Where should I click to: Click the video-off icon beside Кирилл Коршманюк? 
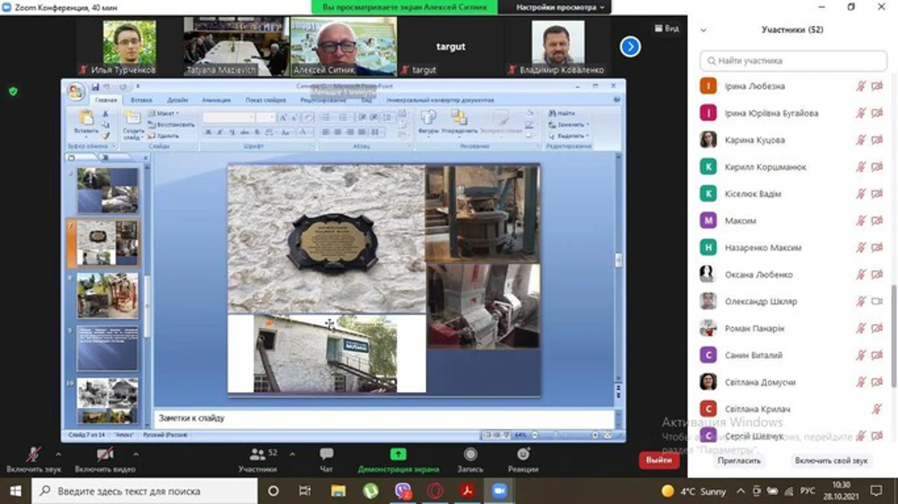click(x=876, y=167)
